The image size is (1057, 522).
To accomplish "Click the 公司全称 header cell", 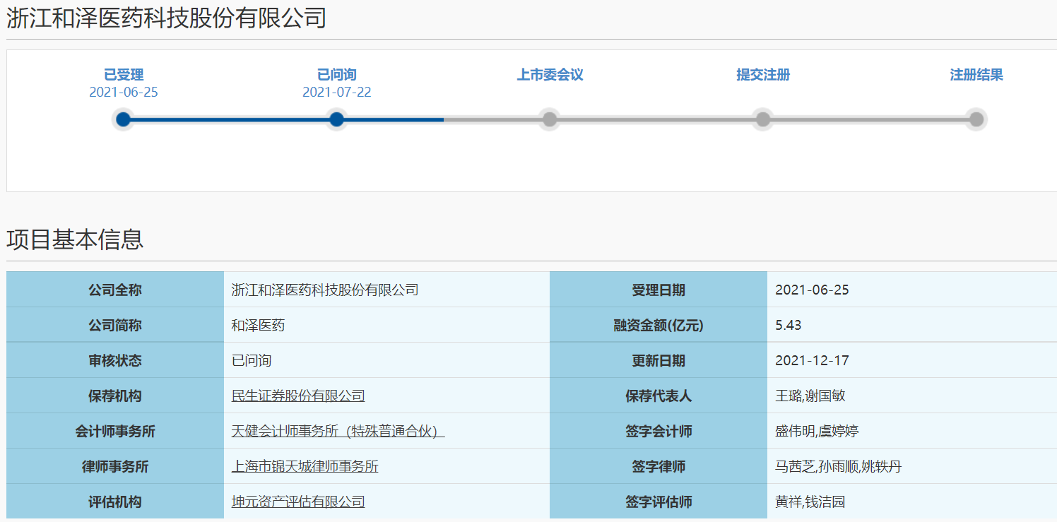I will [115, 290].
